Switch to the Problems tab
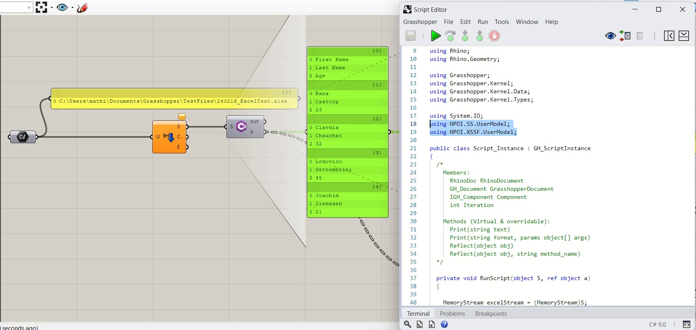 pyautogui.click(x=452, y=314)
